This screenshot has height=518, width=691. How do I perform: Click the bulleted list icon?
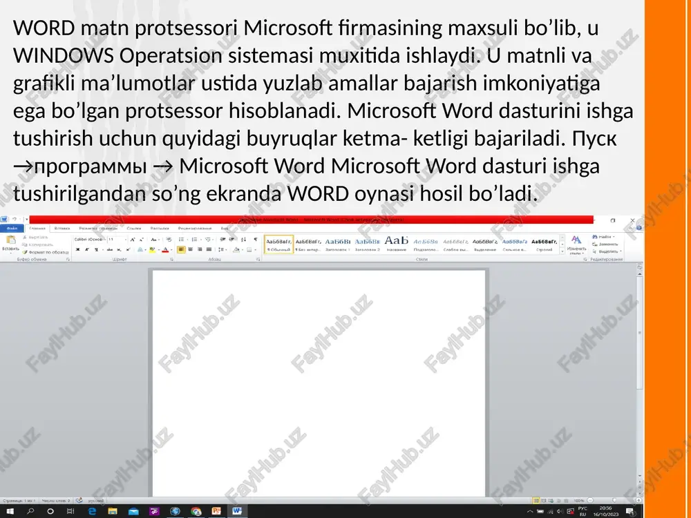181,240
